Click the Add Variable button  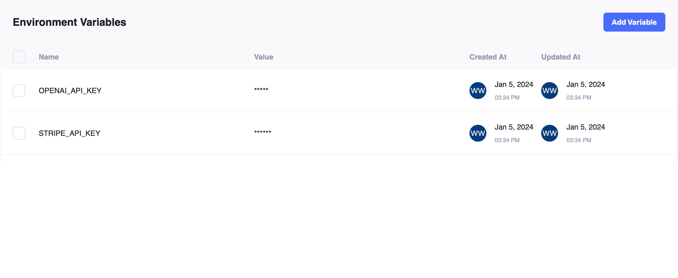pyautogui.click(x=634, y=22)
